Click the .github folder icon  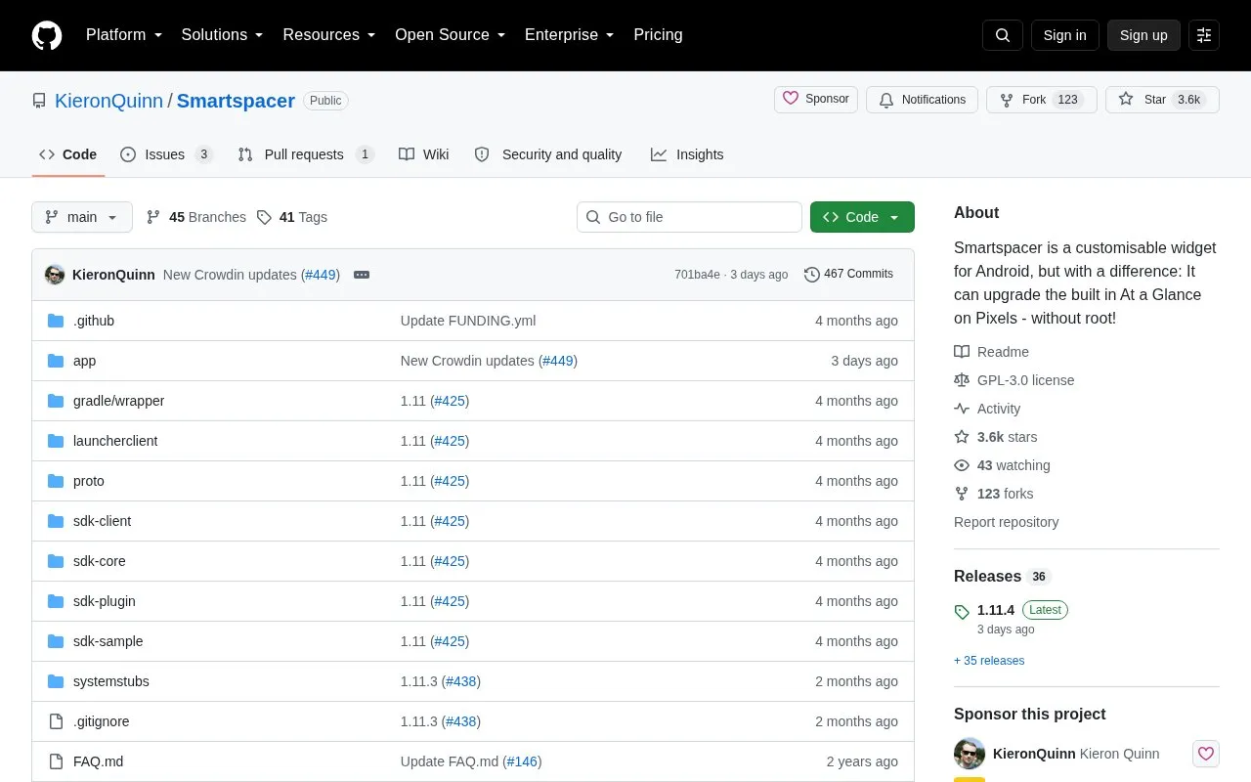[56, 321]
